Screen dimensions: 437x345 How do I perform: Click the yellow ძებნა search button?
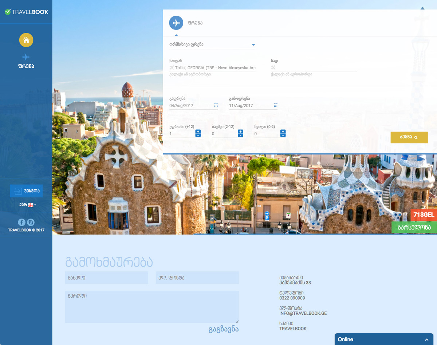[x=409, y=137]
